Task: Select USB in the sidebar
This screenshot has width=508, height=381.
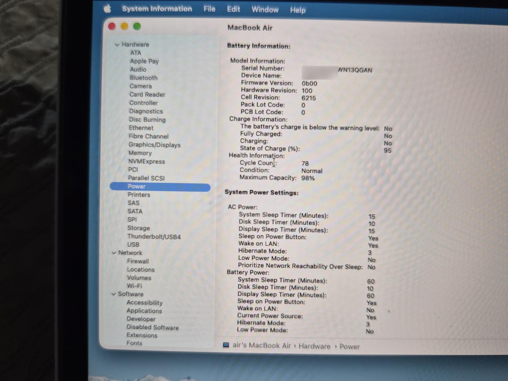Action: point(133,244)
